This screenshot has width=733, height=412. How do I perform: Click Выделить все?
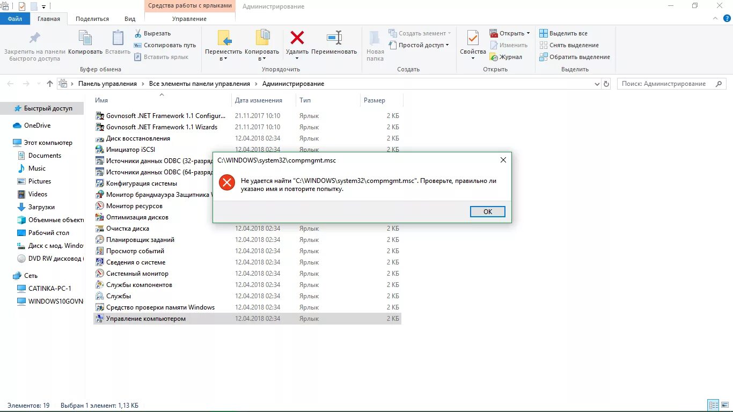(563, 33)
